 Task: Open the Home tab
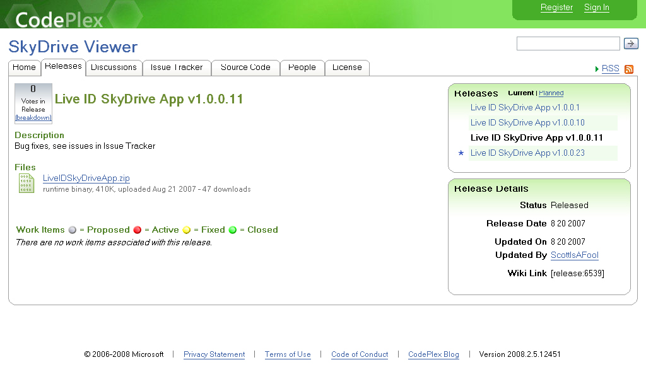[x=25, y=67]
